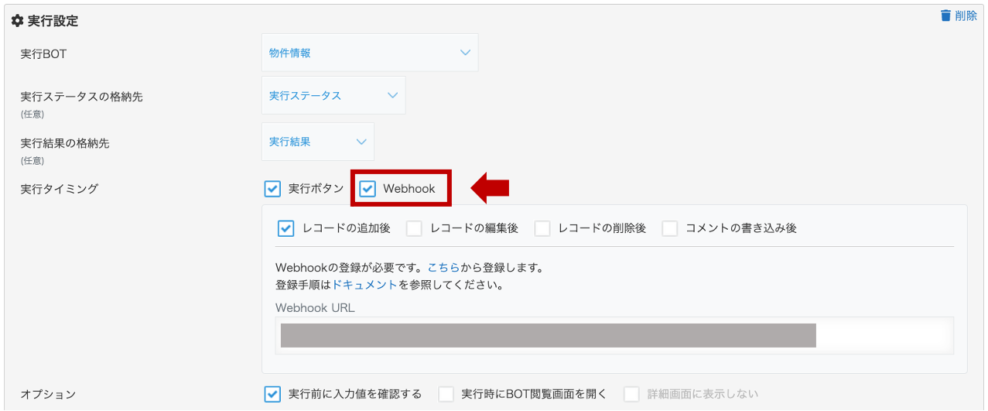The height and width of the screenshot is (411, 988).
Task: Click the Webhook URL label text
Action: point(315,307)
